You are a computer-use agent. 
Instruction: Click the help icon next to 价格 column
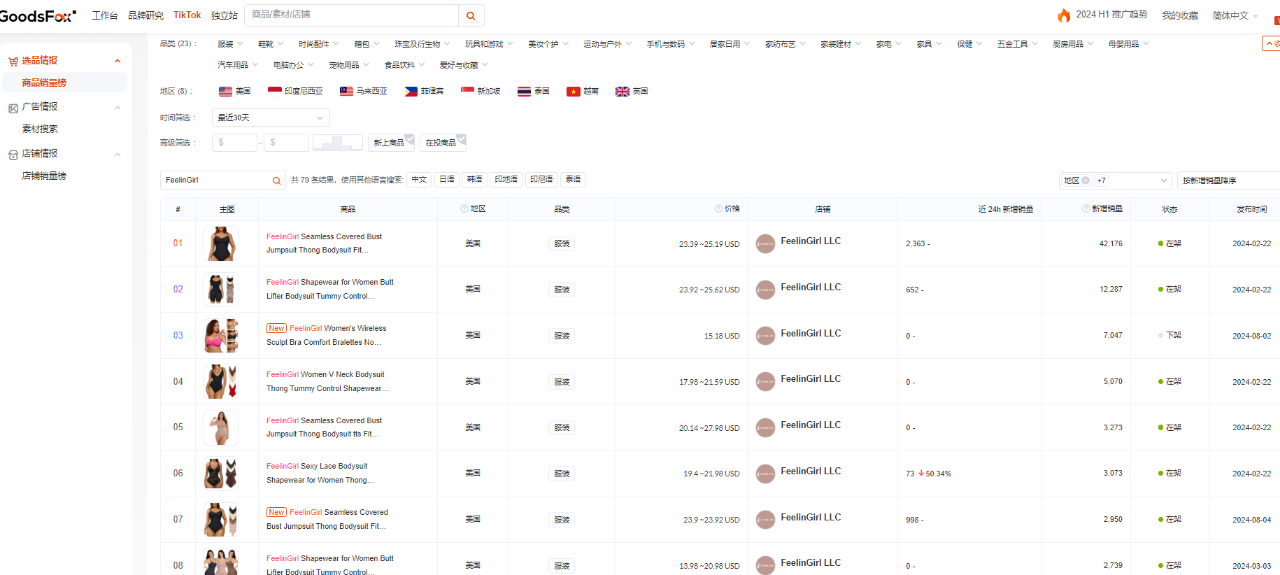(x=718, y=208)
